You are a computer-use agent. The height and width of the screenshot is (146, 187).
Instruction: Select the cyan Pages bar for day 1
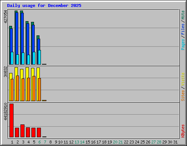point(12,58)
